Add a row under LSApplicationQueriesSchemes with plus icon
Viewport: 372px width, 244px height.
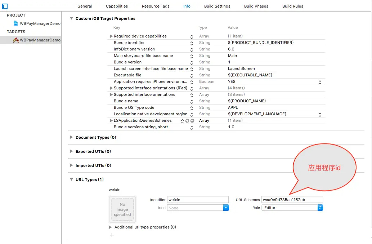point(187,121)
